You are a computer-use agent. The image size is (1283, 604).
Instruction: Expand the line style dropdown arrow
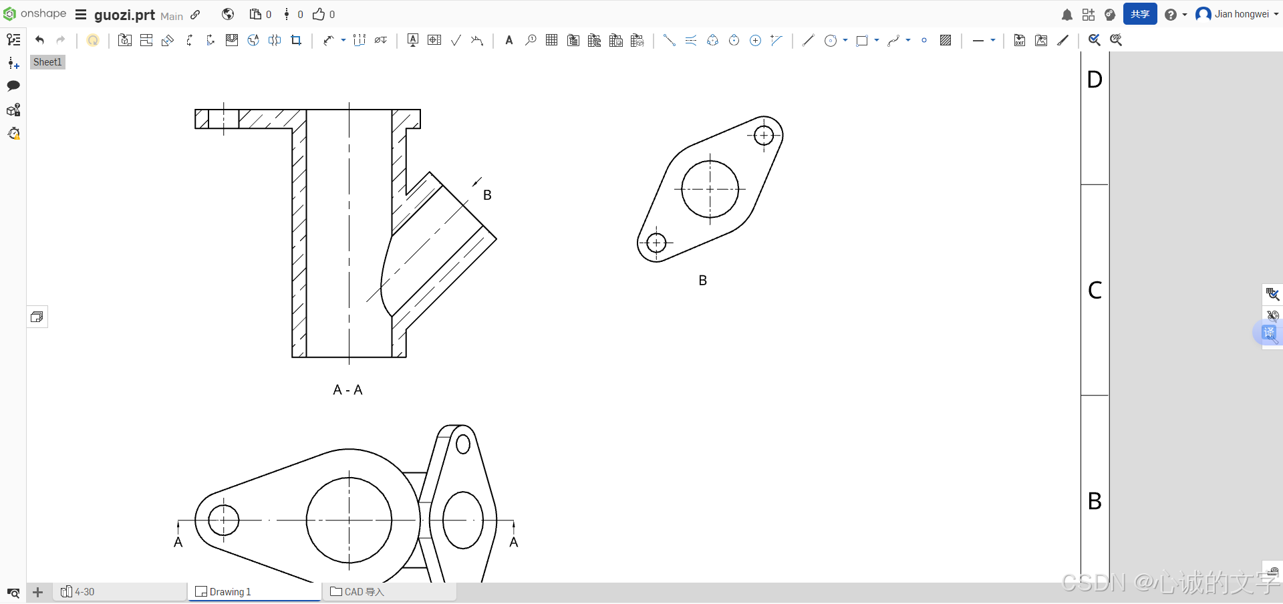coord(993,40)
